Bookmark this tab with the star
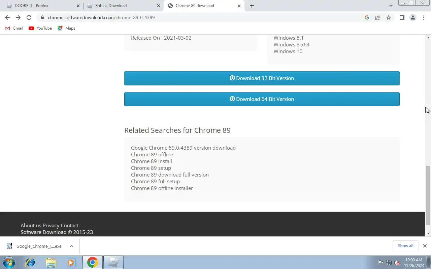431x269 pixels. (x=389, y=17)
